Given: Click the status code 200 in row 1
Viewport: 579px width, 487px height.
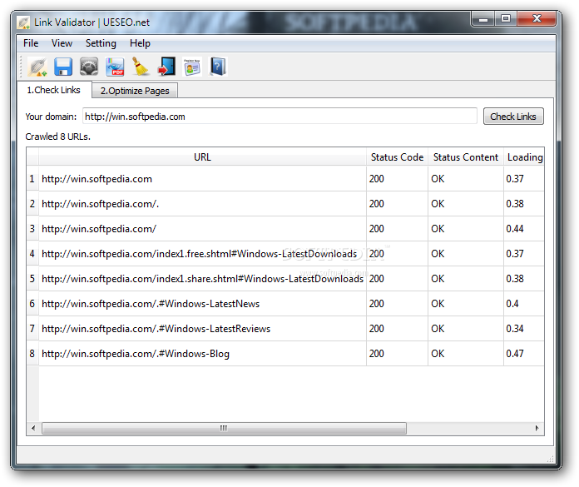Looking at the screenshot, I should [397, 179].
